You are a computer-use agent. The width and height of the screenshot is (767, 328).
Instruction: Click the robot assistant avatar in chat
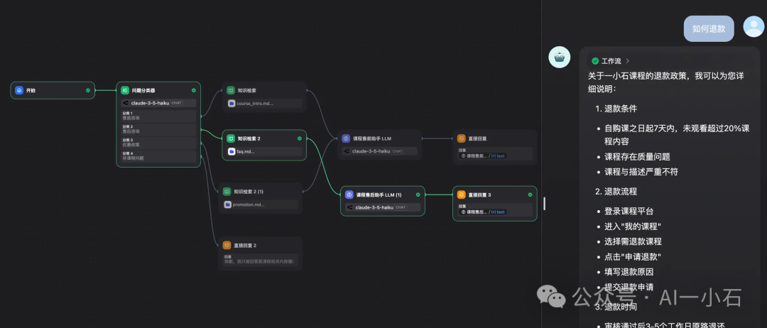click(559, 58)
